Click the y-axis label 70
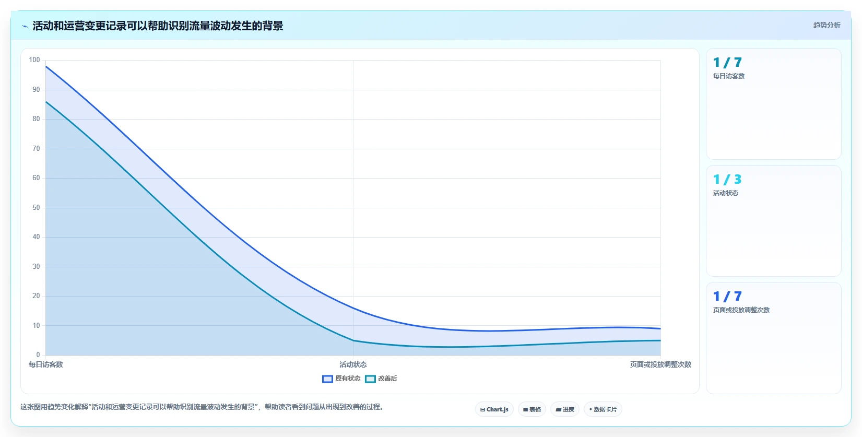The width and height of the screenshot is (862, 437). point(36,149)
